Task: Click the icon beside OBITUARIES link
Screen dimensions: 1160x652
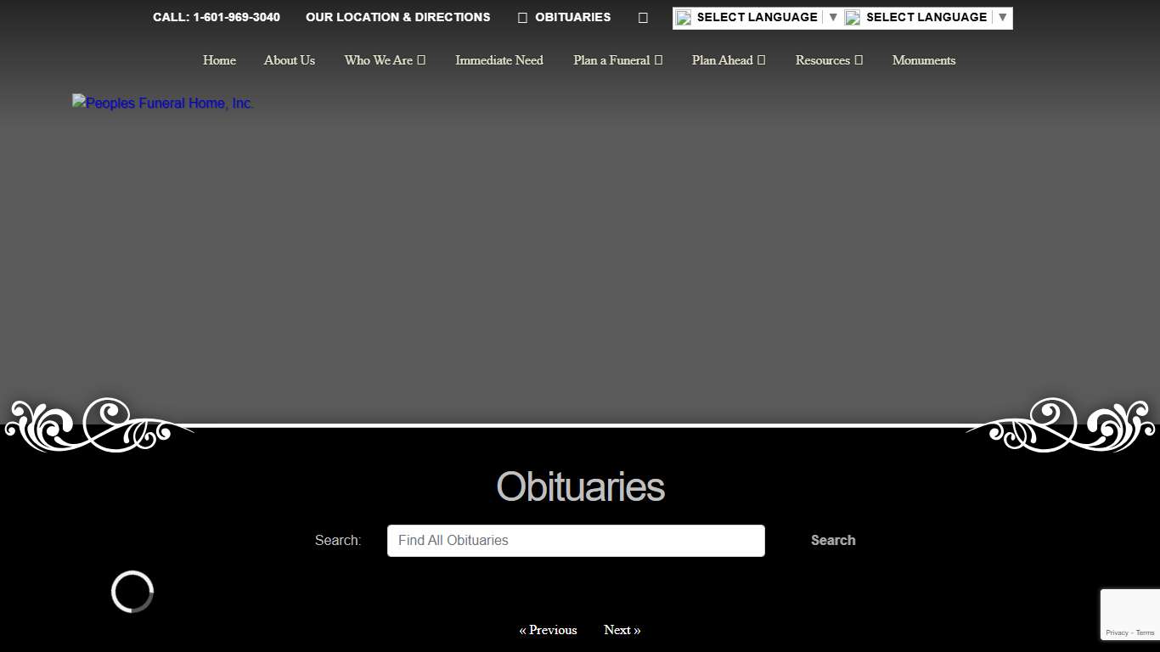Action: 521,17
